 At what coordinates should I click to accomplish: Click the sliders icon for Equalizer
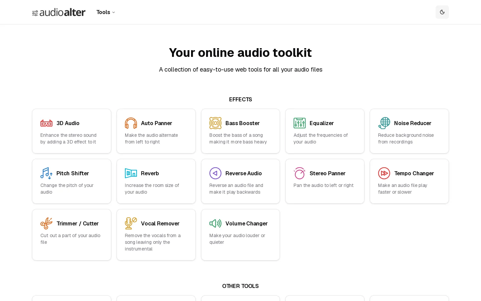tap(300, 123)
